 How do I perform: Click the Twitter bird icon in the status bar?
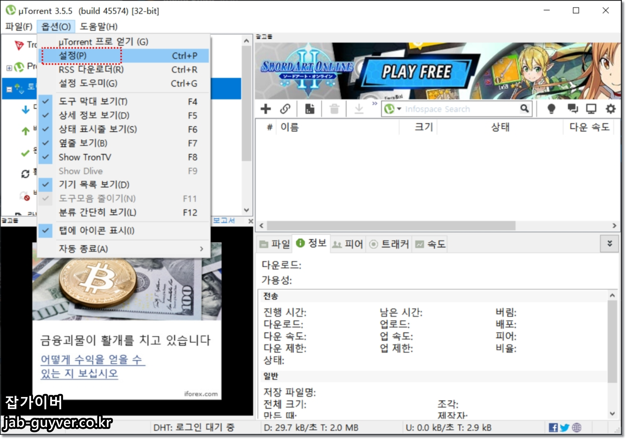[565, 428]
